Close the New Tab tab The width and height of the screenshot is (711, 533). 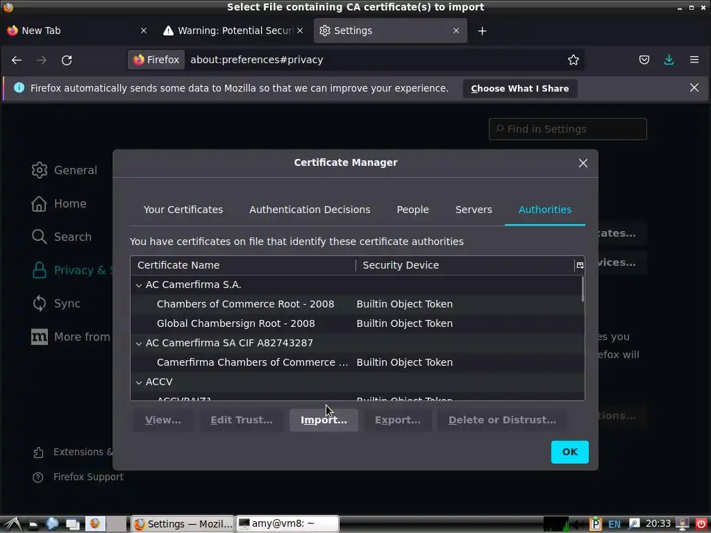[144, 31]
